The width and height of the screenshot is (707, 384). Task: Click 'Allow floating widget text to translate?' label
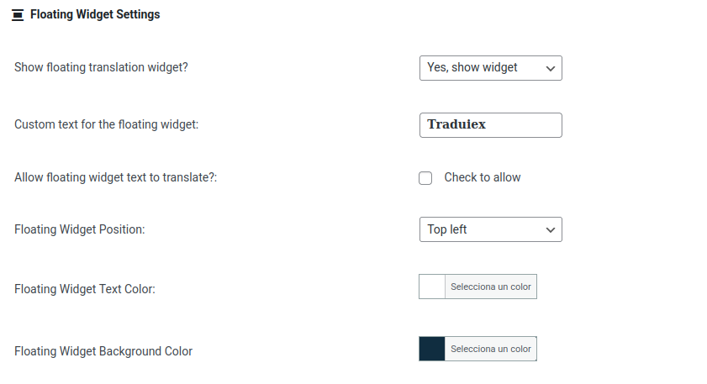[x=115, y=177]
